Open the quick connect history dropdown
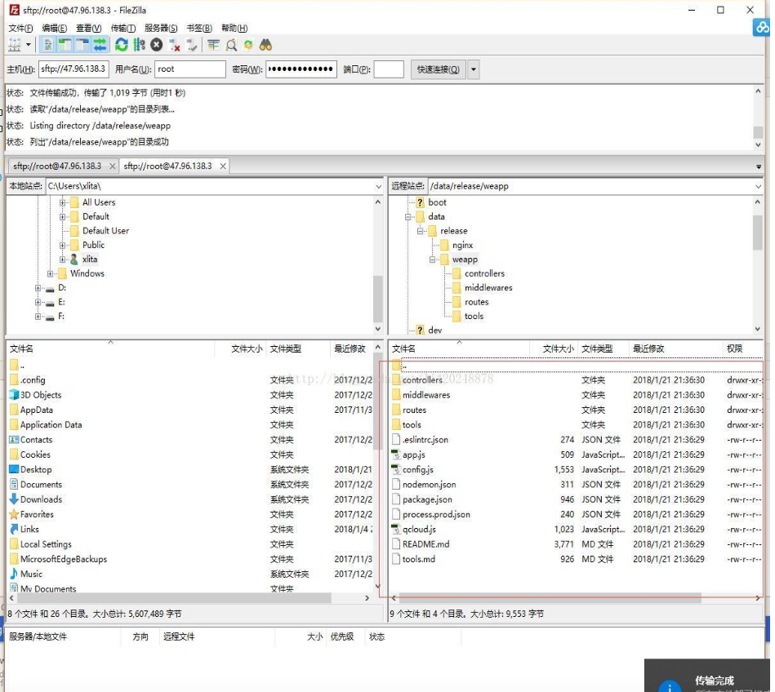The image size is (775, 692). [x=474, y=69]
